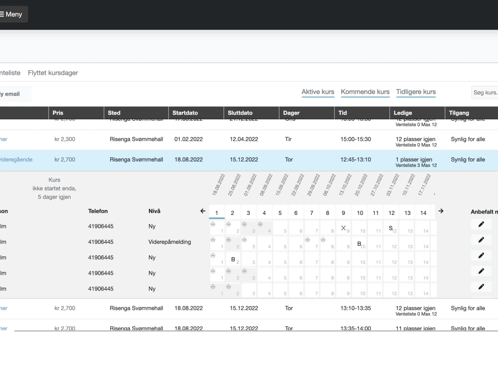Show Kommende kurs list
This screenshot has height=374, width=498.
tap(365, 92)
